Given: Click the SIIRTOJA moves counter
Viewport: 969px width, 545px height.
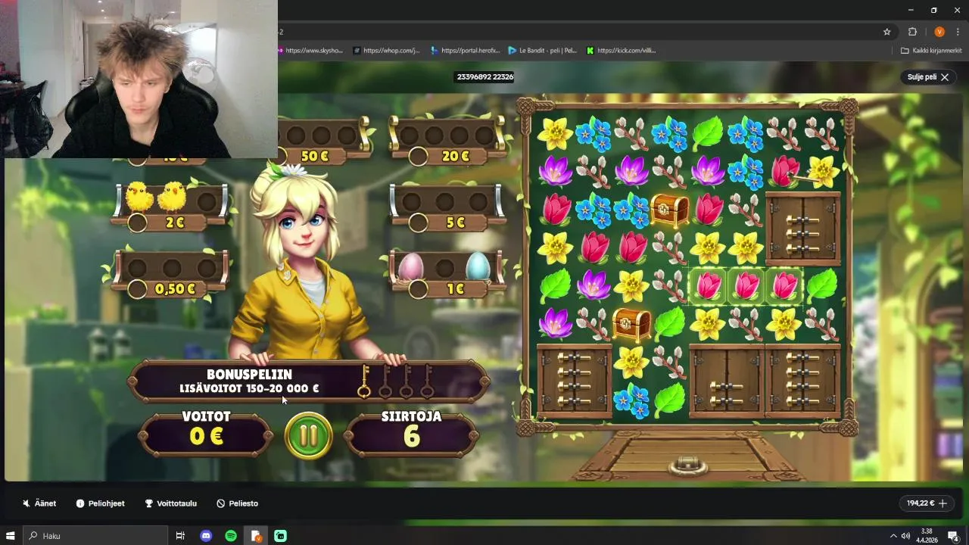Looking at the screenshot, I should 411,433.
